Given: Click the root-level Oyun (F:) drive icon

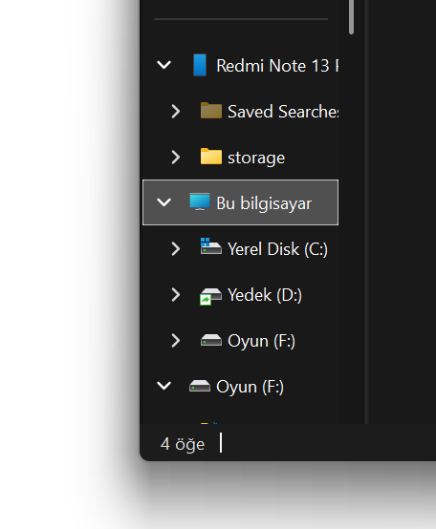Looking at the screenshot, I should [200, 387].
